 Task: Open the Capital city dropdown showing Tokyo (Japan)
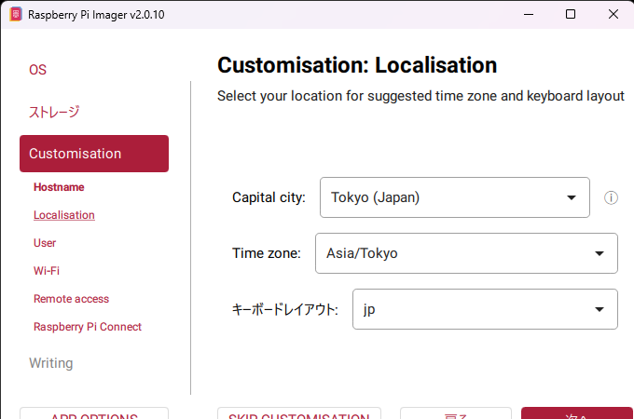pos(454,197)
